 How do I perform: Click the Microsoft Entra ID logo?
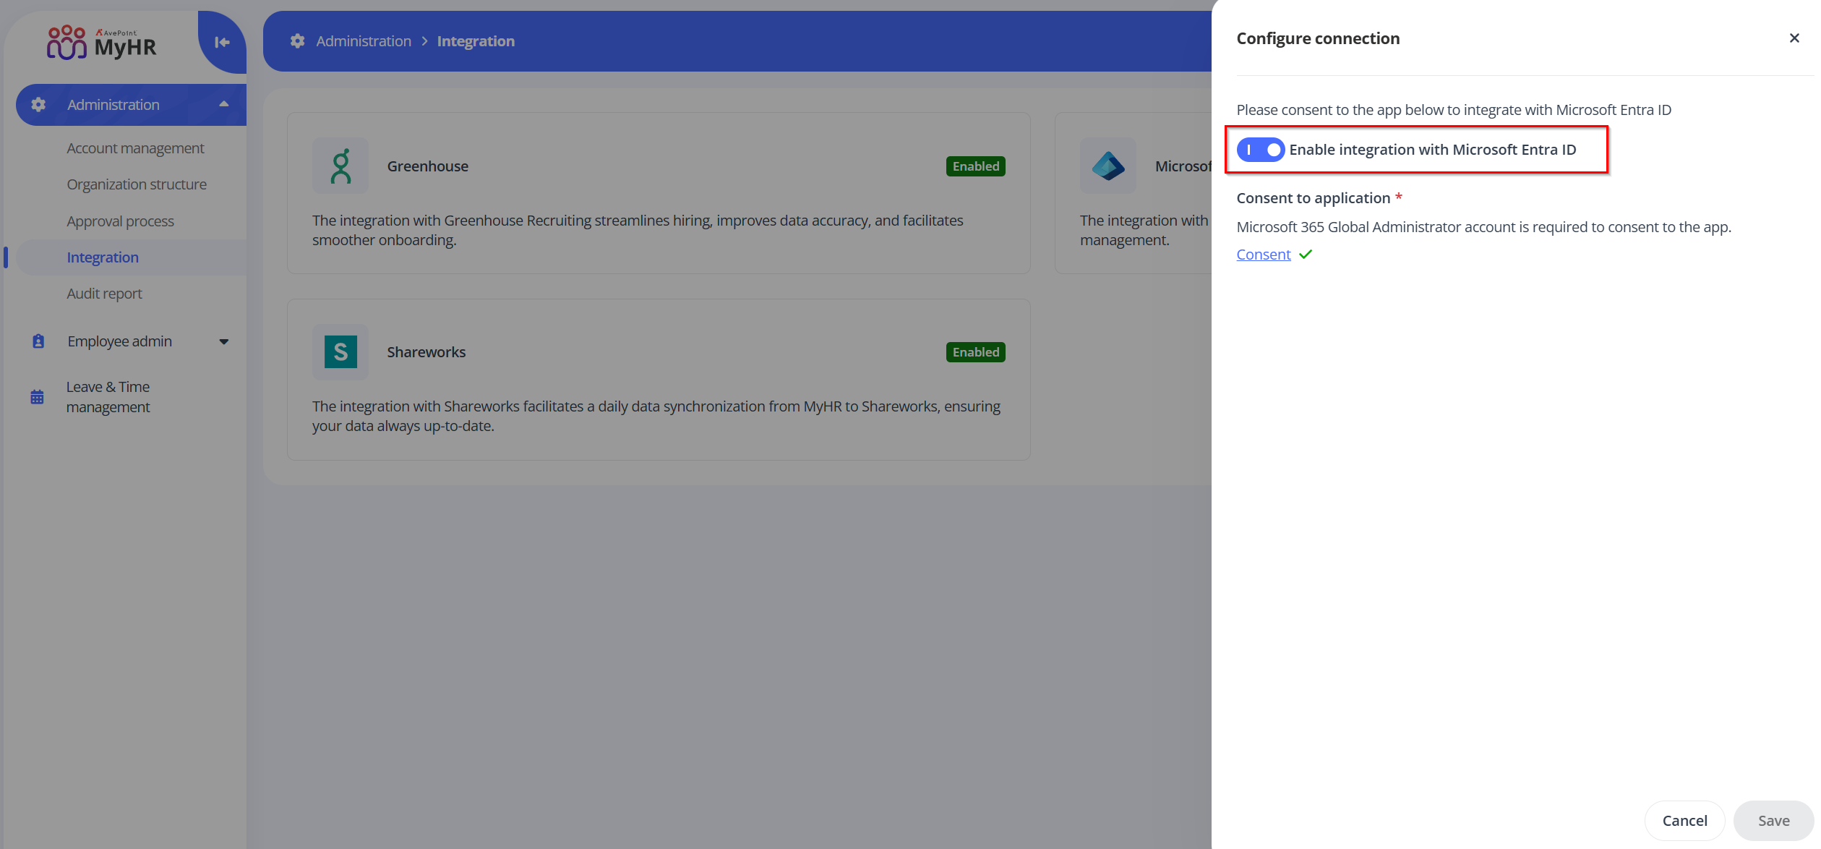click(x=1107, y=165)
